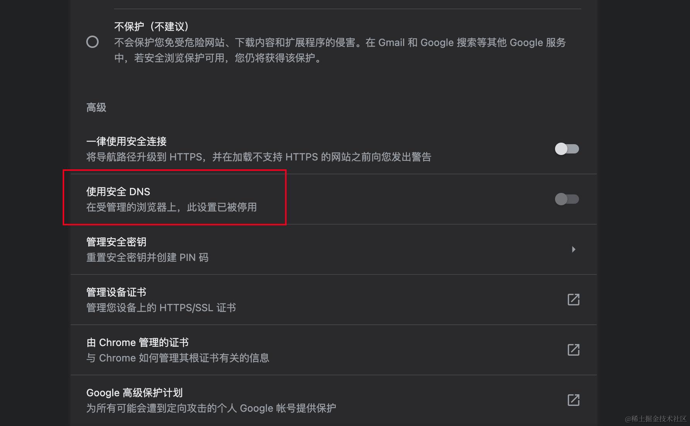
Task: Click the 高级 section heading
Action: [96, 107]
